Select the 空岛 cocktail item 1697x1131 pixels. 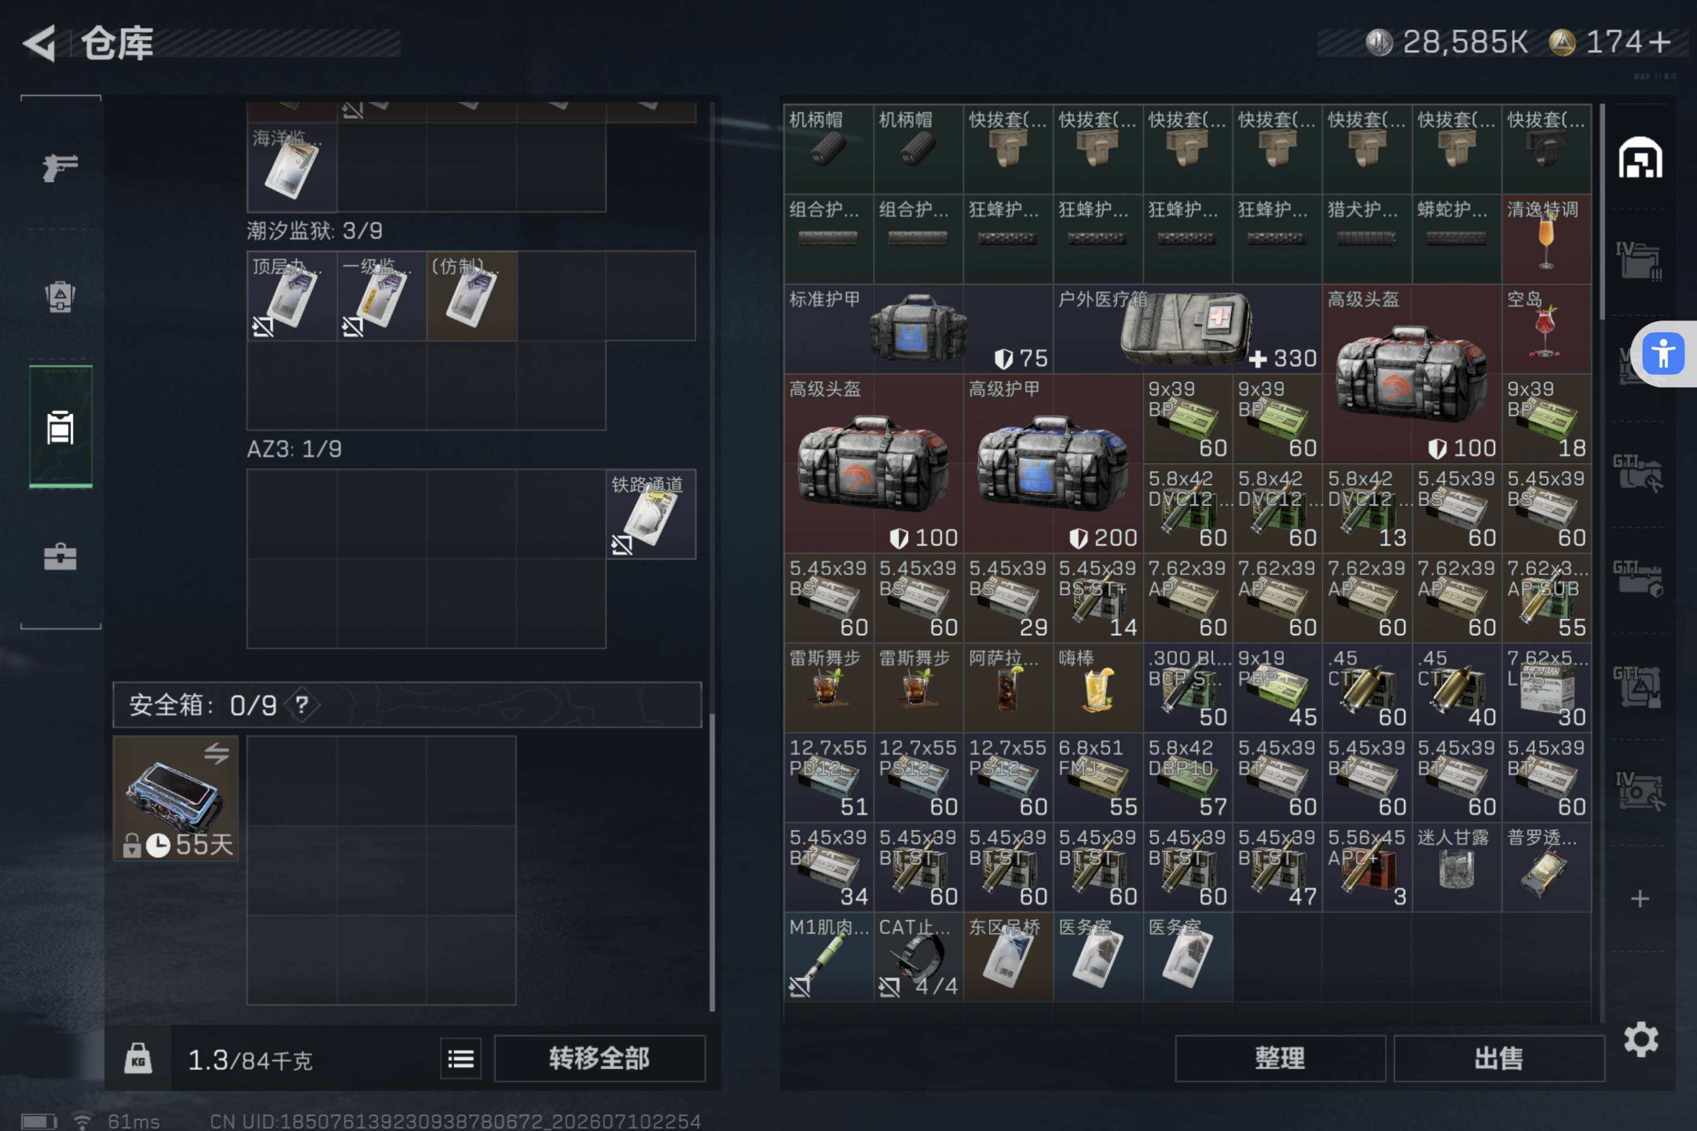pos(1546,329)
